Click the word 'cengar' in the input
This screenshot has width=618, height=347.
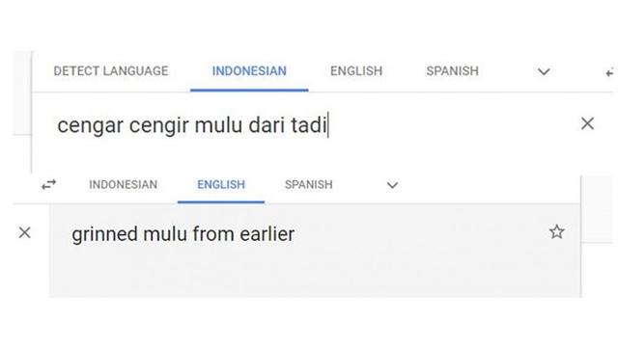tap(90, 126)
